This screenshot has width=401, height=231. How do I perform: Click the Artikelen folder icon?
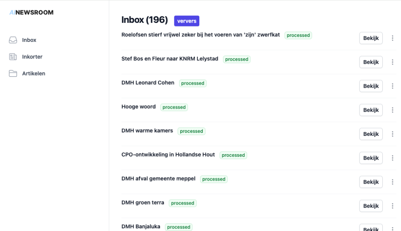pyautogui.click(x=13, y=73)
